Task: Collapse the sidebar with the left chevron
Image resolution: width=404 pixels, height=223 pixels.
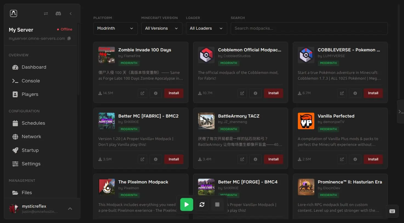Action: click(x=70, y=13)
